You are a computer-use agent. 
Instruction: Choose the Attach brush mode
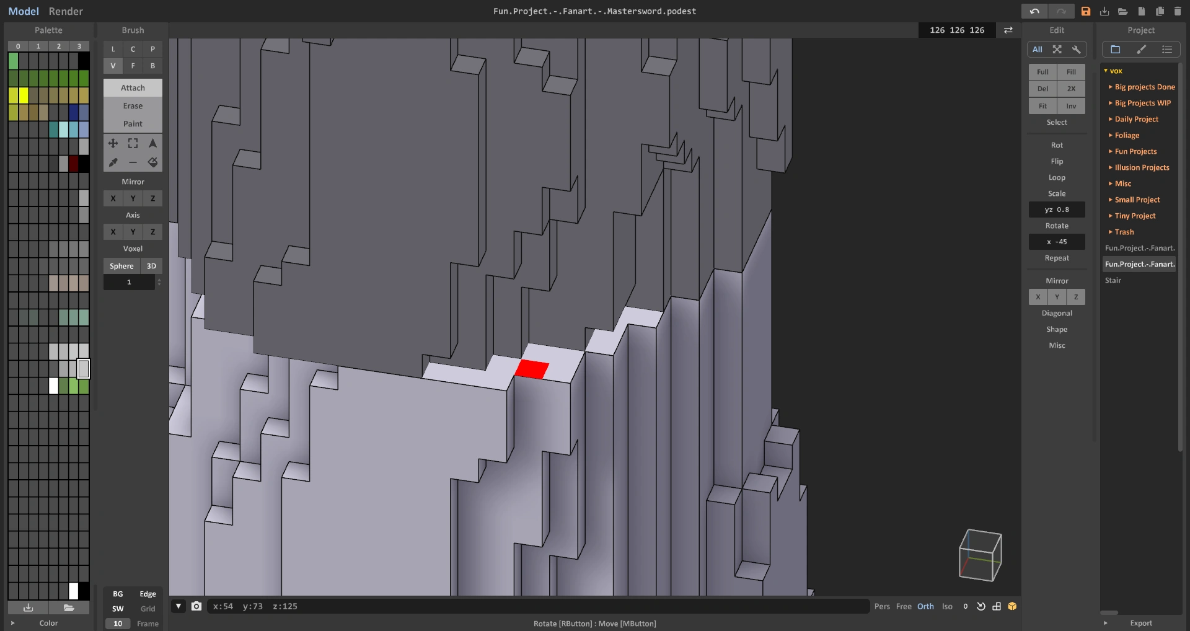133,88
